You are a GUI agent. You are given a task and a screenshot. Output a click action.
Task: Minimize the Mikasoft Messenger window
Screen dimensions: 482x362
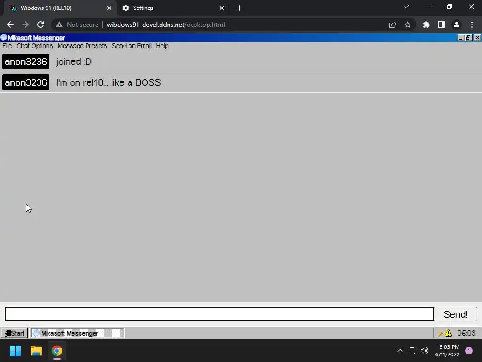[461, 38]
